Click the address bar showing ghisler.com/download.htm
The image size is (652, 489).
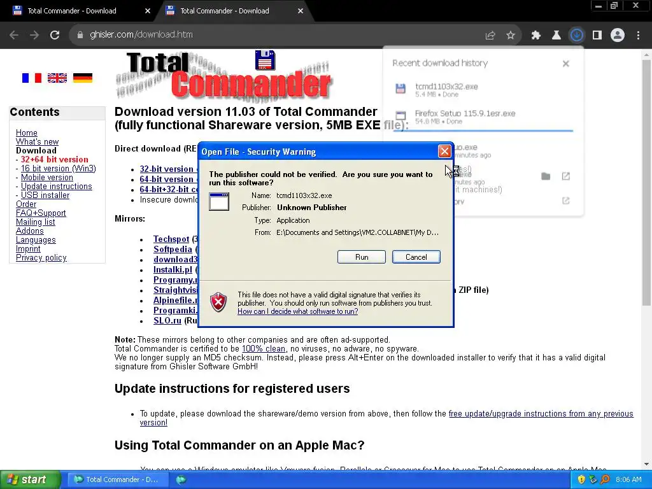coord(274,35)
